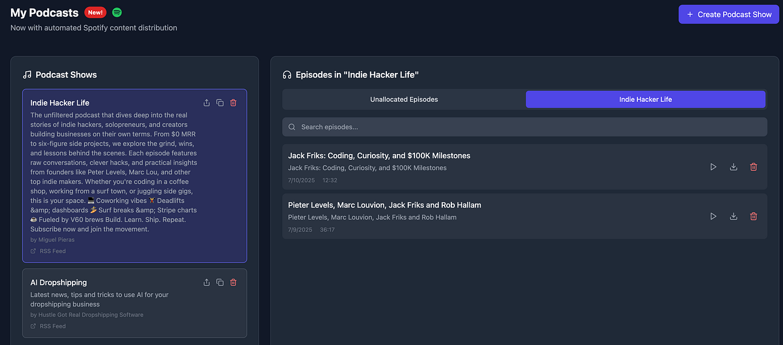Click the My Podcasts page heading

(44, 13)
